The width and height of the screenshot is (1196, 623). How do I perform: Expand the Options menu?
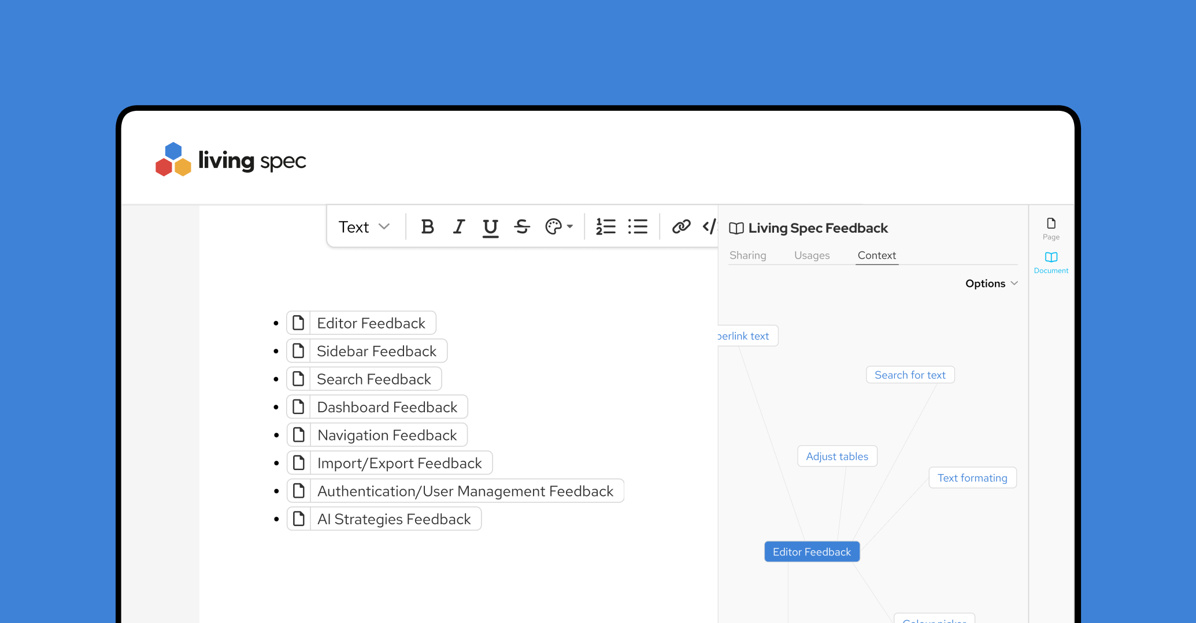point(991,283)
